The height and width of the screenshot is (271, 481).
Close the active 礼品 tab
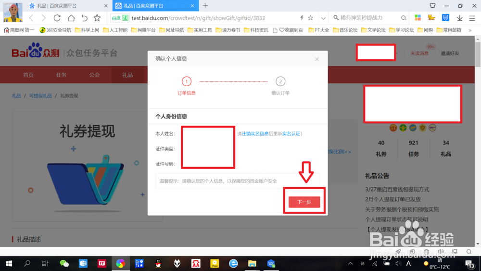tap(192, 6)
